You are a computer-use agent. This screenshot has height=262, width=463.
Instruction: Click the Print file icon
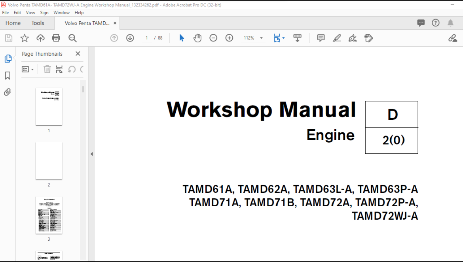pyautogui.click(x=56, y=38)
